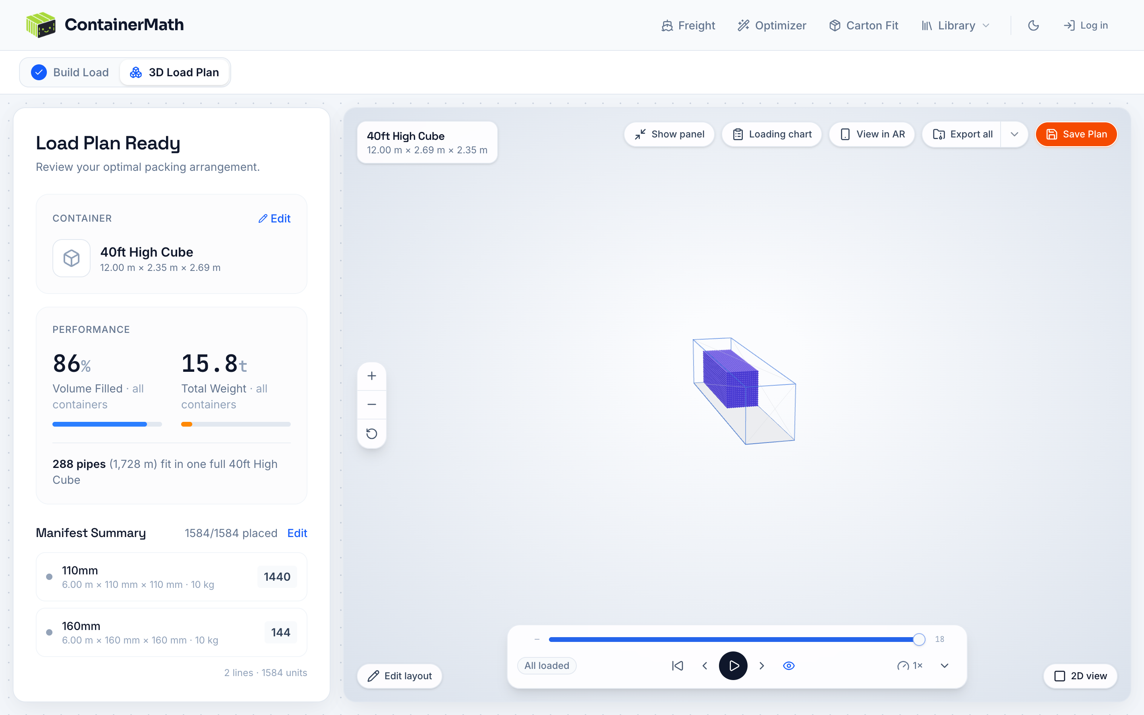
Task: Click the Show panel button
Action: [x=669, y=134]
